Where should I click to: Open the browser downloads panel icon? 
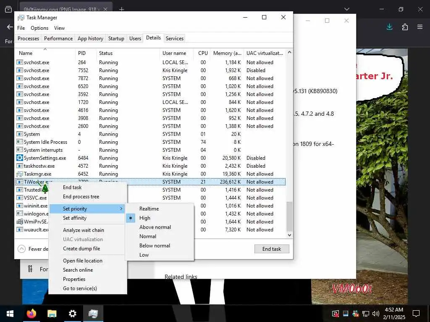click(x=389, y=27)
